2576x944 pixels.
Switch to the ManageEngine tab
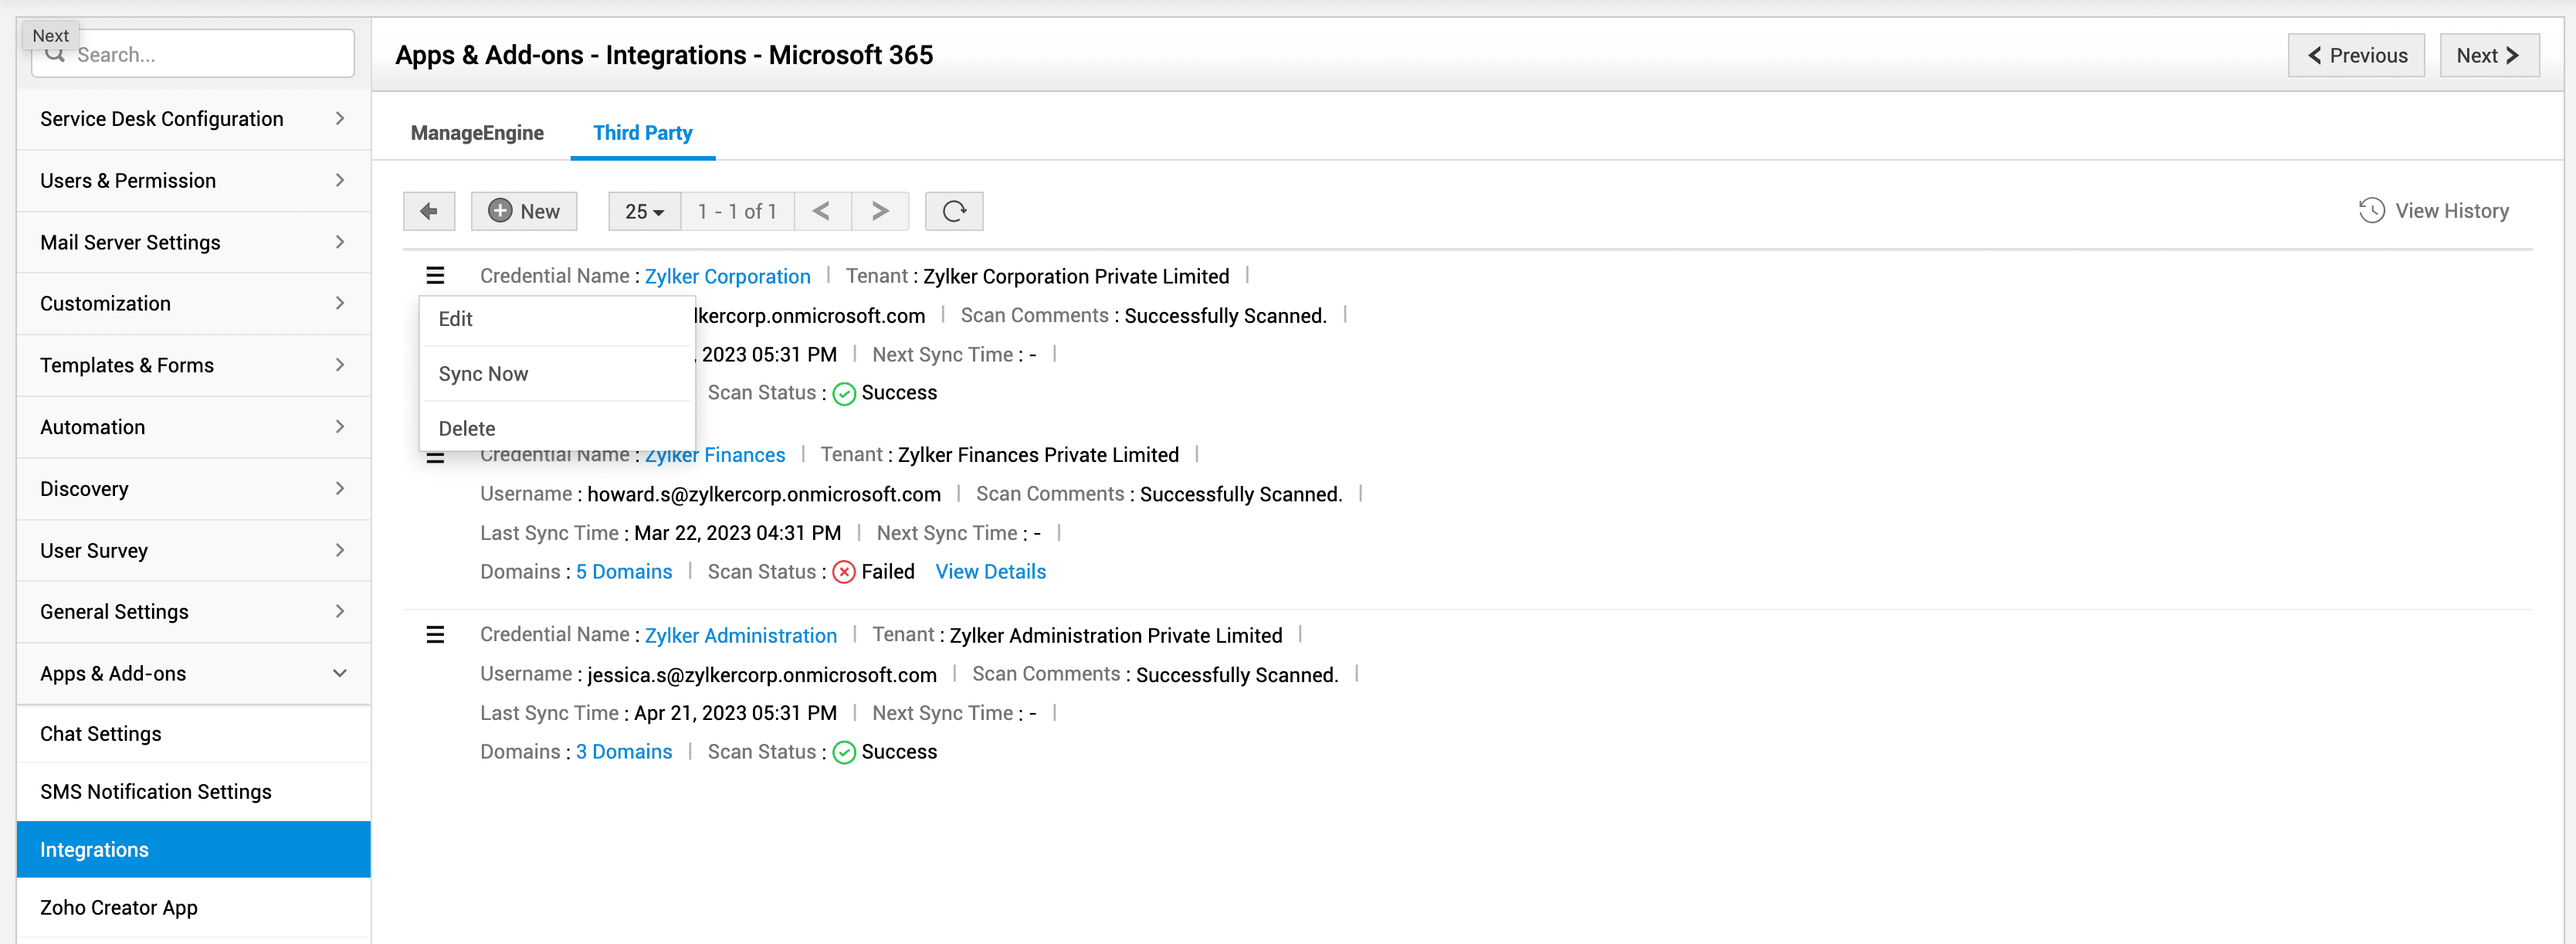point(477,133)
